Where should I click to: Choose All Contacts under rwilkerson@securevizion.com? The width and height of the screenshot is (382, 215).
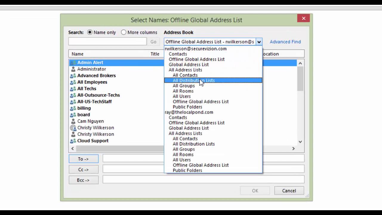pyautogui.click(x=185, y=75)
